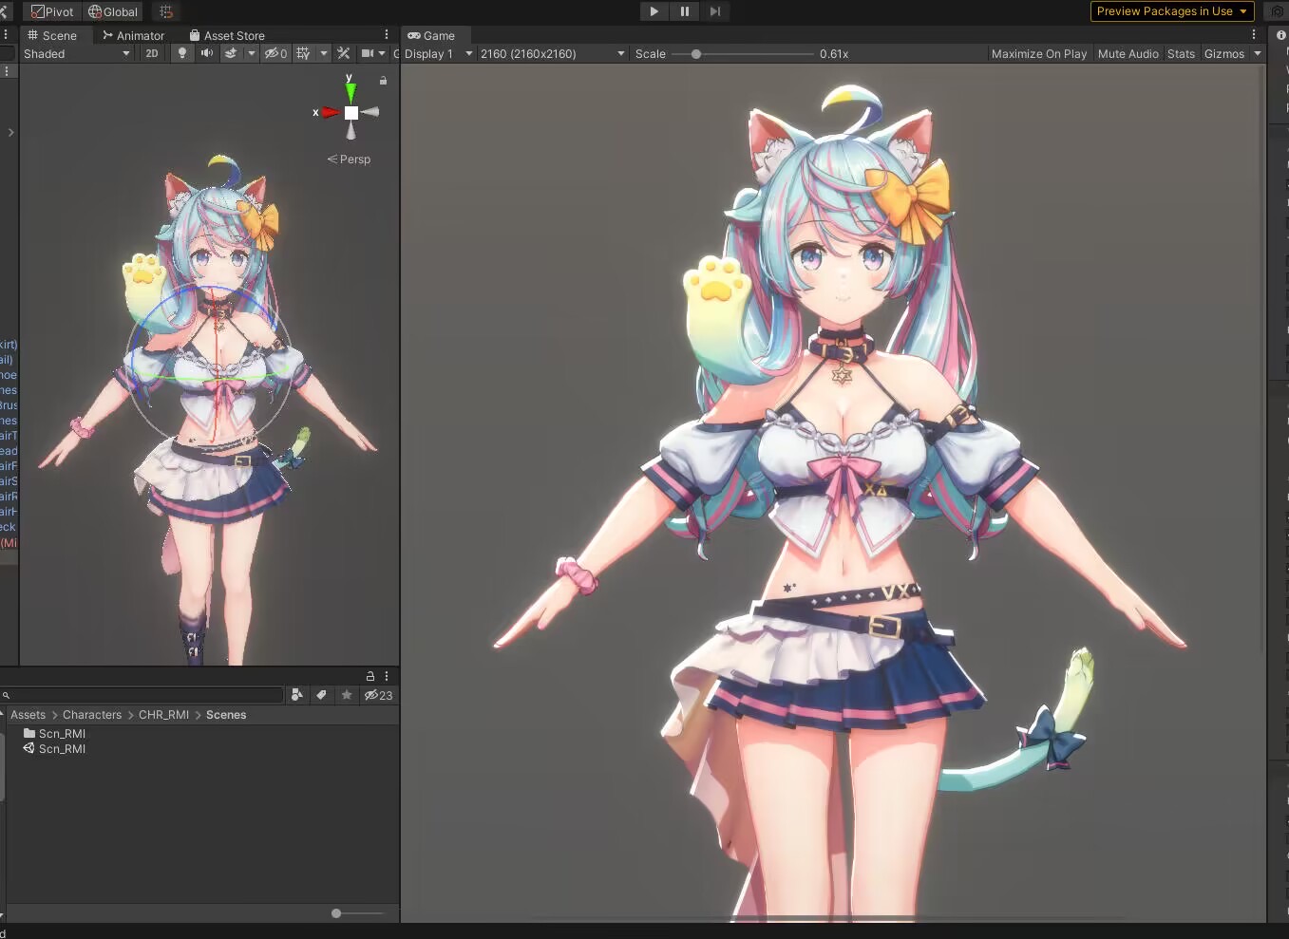
Task: Click Maximize On Play button
Action: 1038,54
